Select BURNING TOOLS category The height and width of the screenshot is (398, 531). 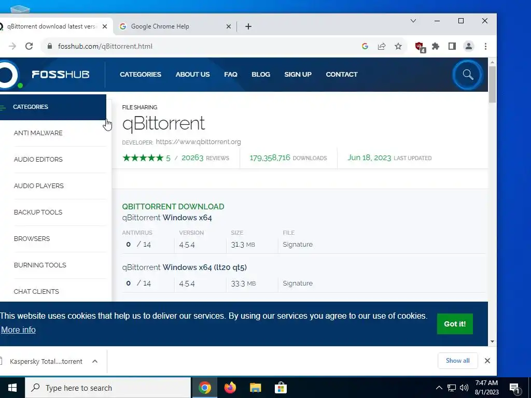point(40,265)
